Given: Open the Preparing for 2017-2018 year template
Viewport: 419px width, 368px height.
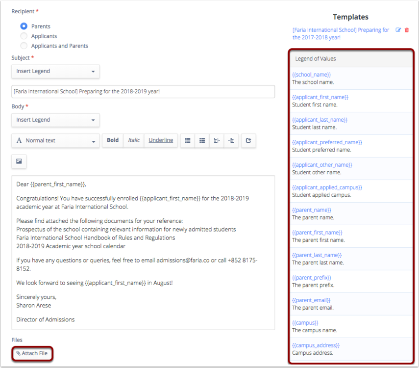Looking at the screenshot, I should coord(341,34).
